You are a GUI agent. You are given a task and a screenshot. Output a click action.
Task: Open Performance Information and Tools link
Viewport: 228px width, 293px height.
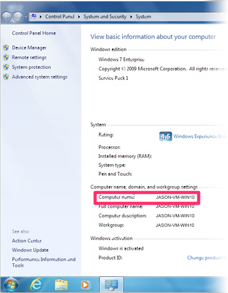[44, 262]
